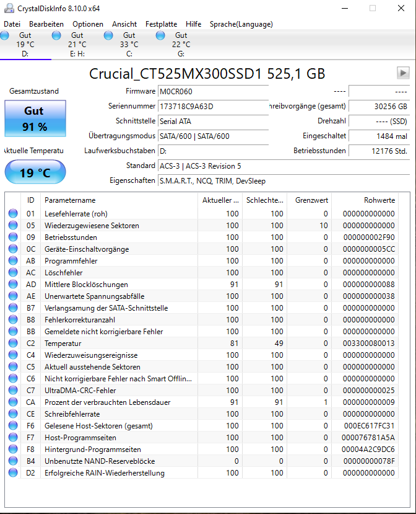The image size is (416, 514).
Task: Maximize the CrystalDiskInfo window
Action: pos(373,8)
